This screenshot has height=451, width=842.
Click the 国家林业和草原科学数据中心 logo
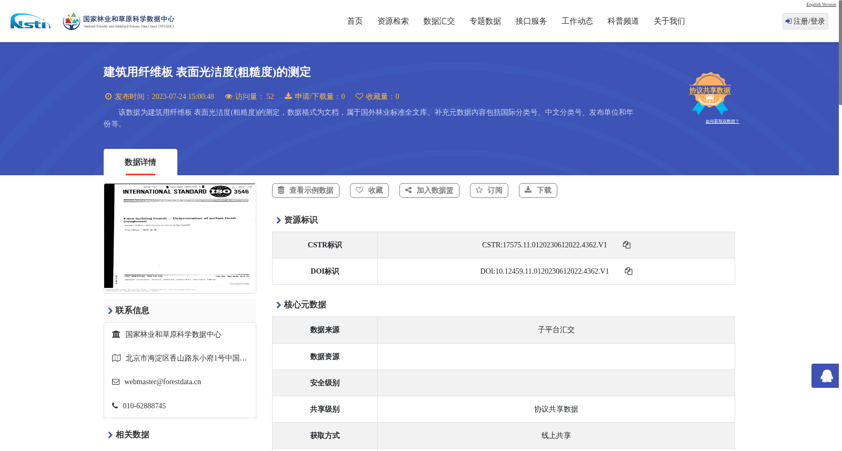(118, 21)
